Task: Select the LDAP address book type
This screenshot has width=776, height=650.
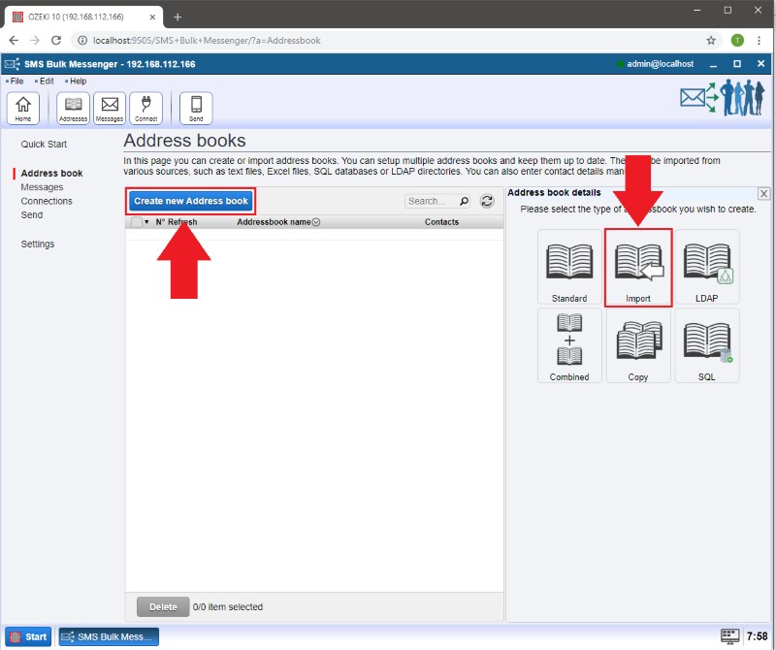Action: (707, 267)
